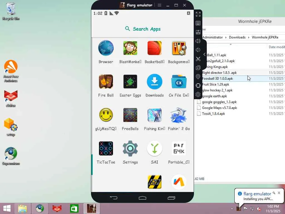Launch the Fire Ball app
This screenshot has width=285, height=214.
point(106,82)
